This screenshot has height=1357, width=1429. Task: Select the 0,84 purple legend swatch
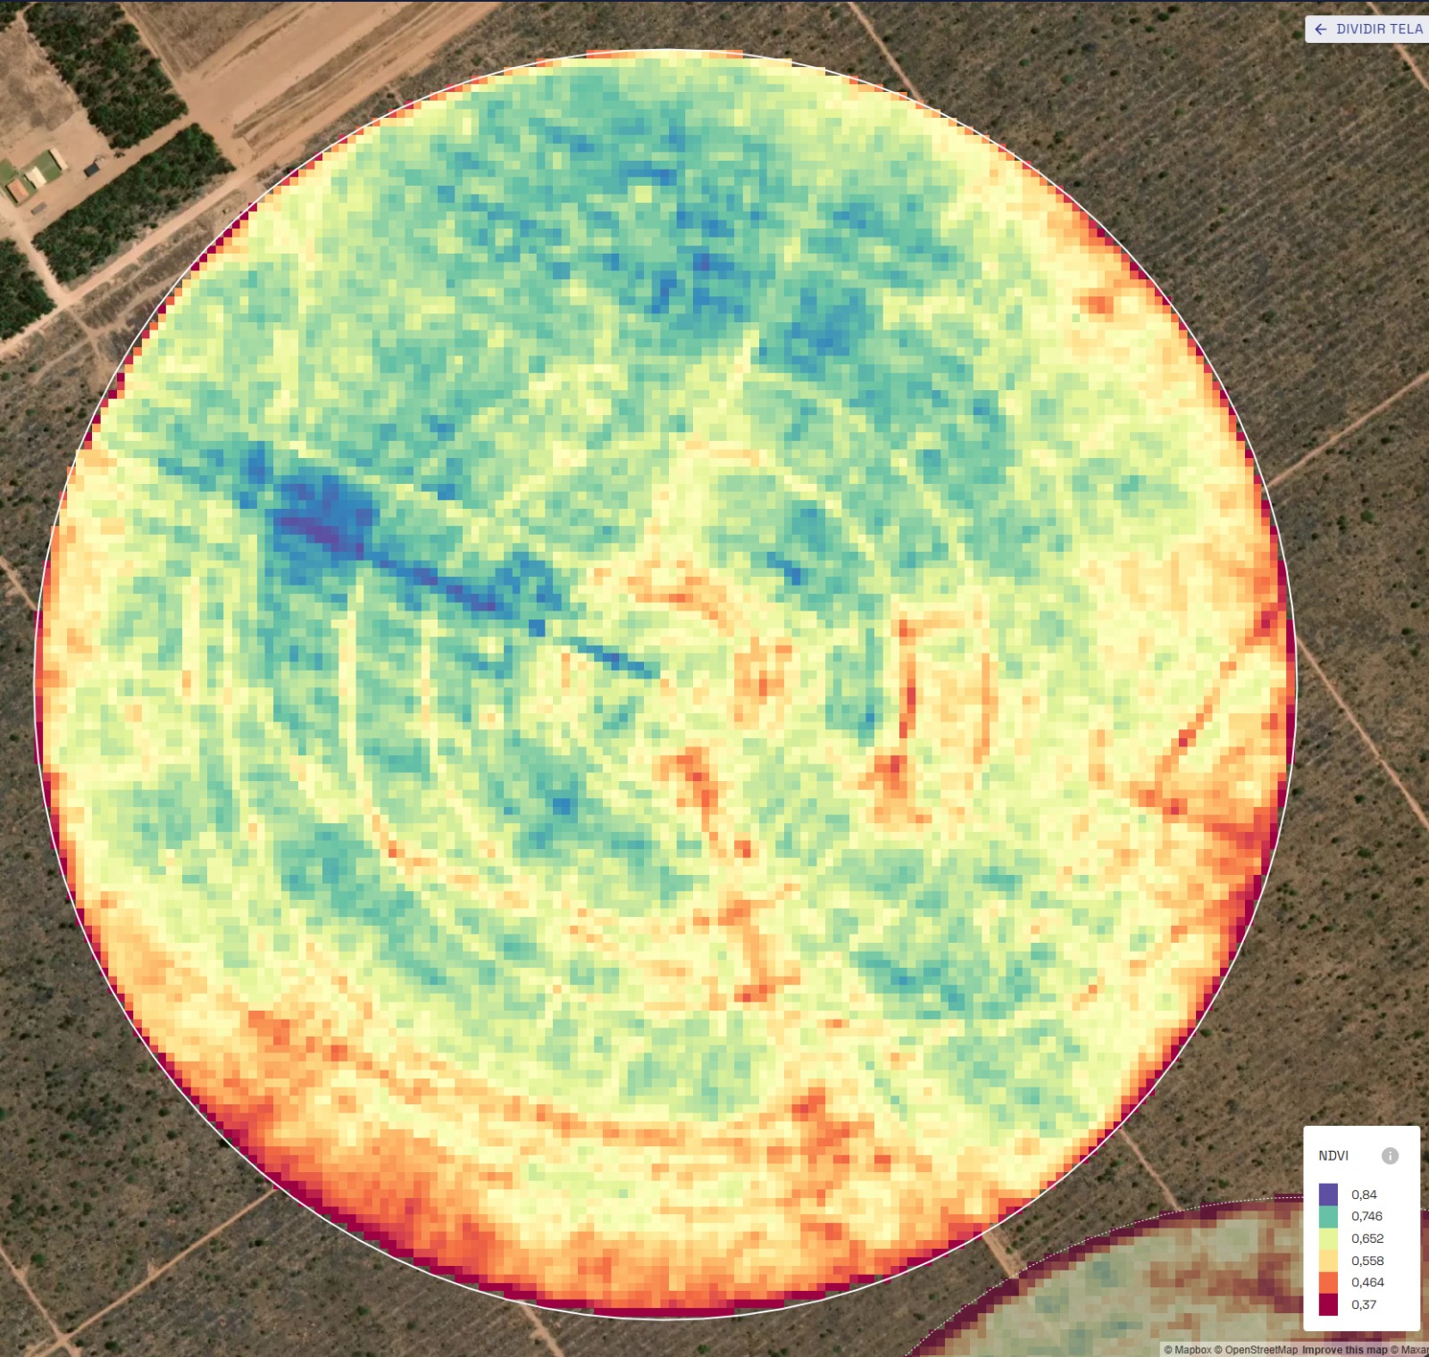pyautogui.click(x=1328, y=1195)
